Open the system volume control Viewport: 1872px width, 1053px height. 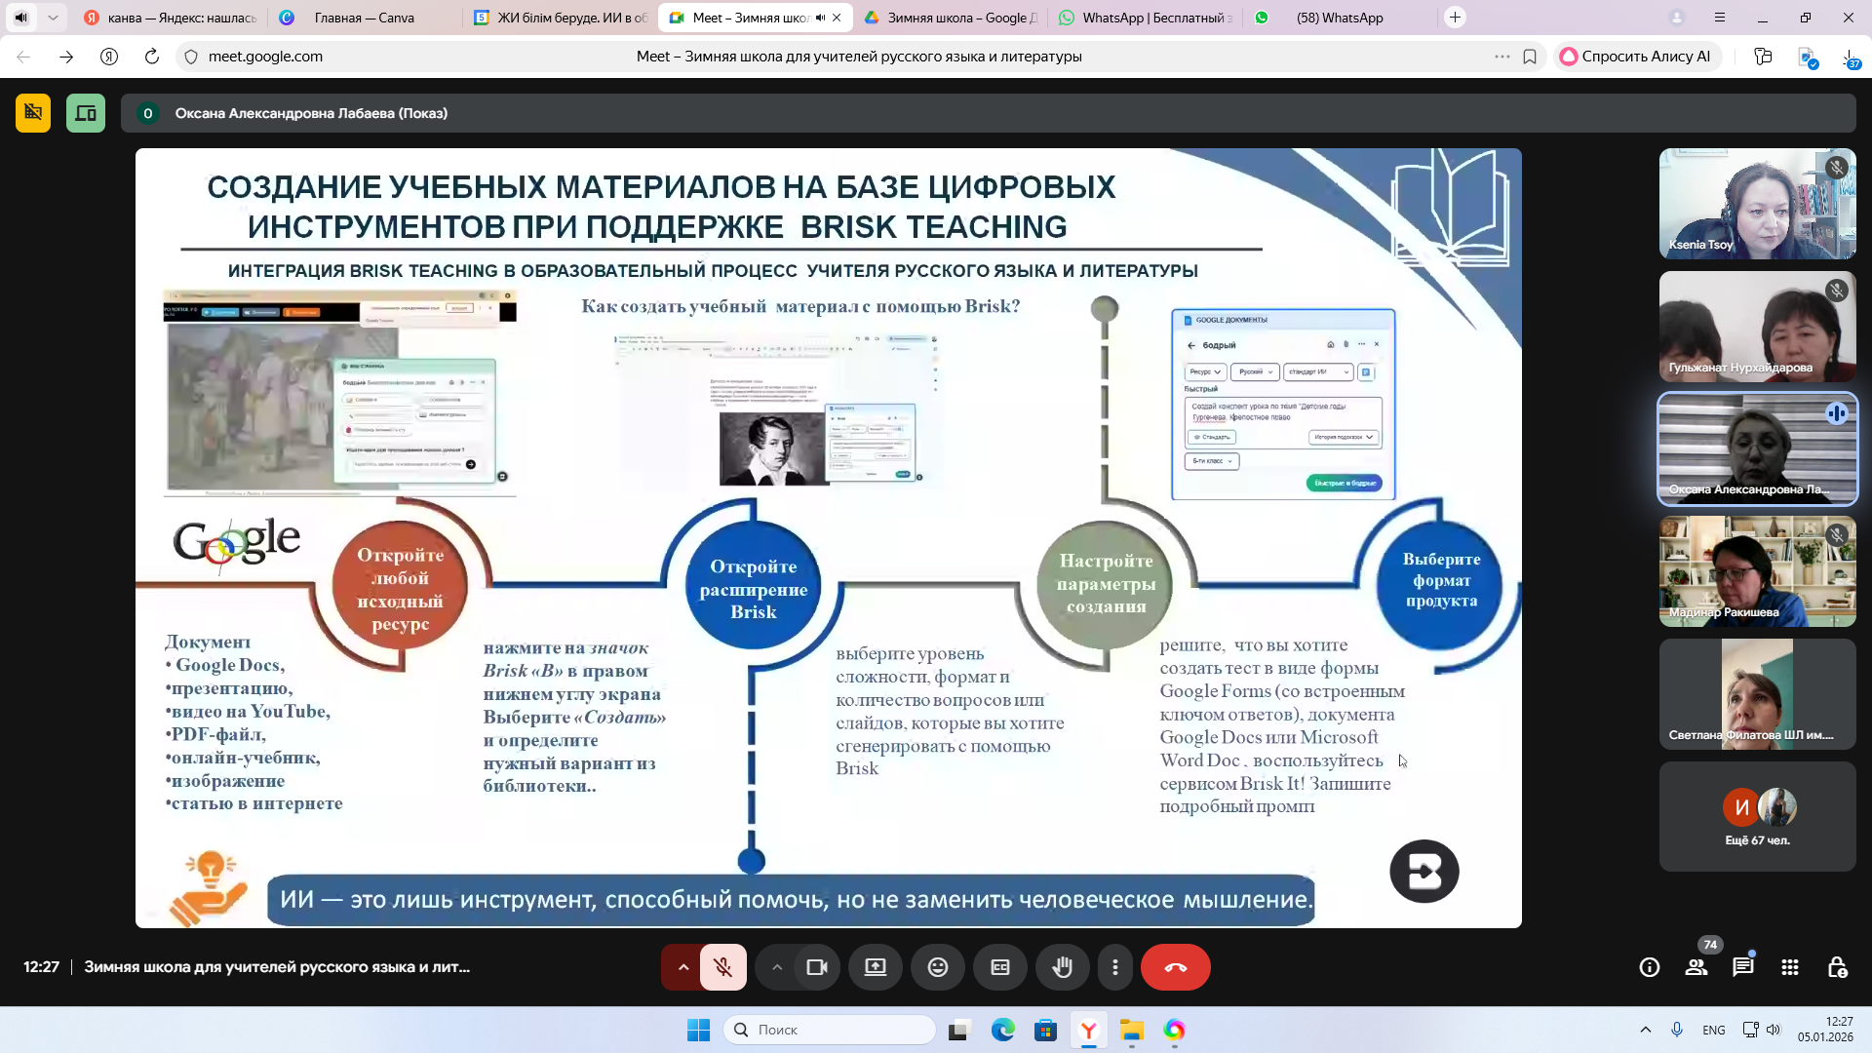pyautogui.click(x=1775, y=1029)
